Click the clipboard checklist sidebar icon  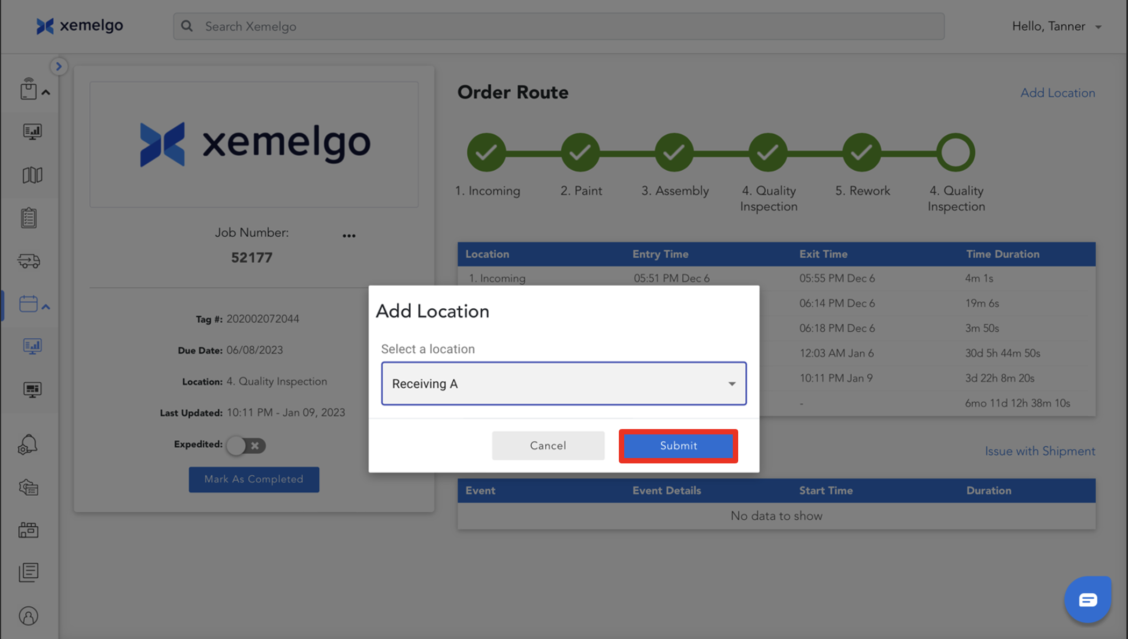pyautogui.click(x=29, y=218)
